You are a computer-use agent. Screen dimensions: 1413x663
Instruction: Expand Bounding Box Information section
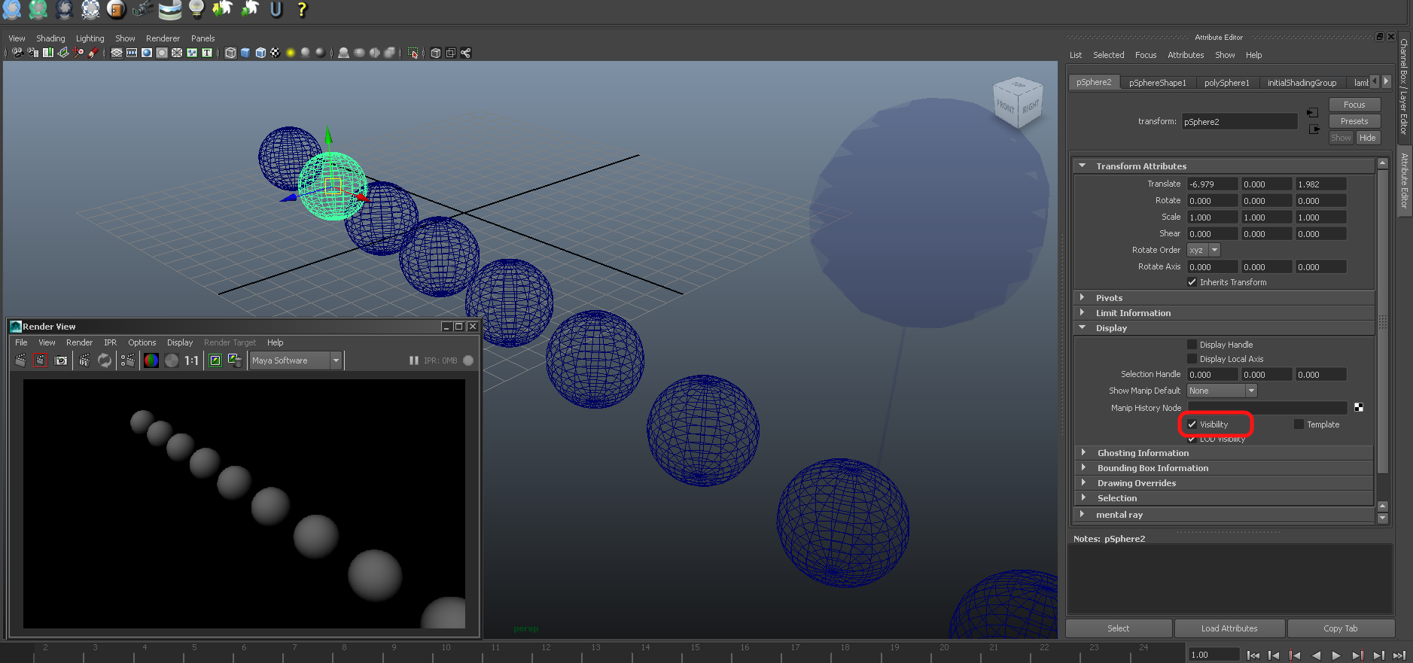click(1083, 468)
